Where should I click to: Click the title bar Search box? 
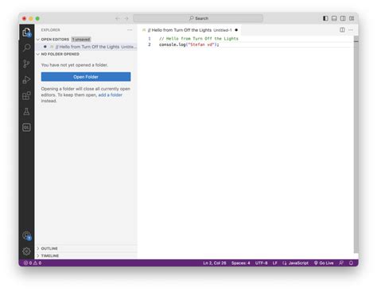pos(198,18)
